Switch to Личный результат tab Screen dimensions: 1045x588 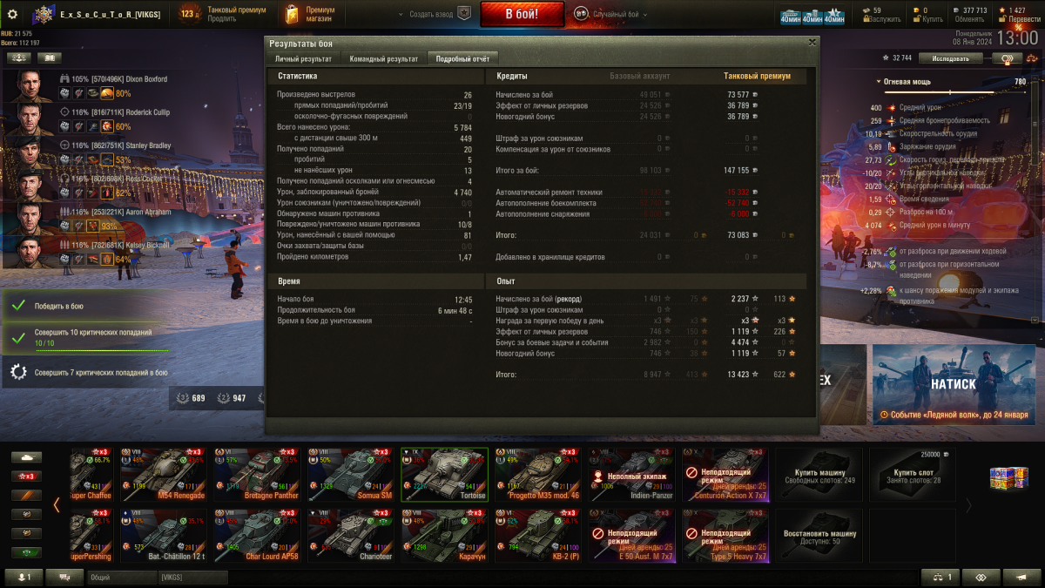pyautogui.click(x=303, y=58)
